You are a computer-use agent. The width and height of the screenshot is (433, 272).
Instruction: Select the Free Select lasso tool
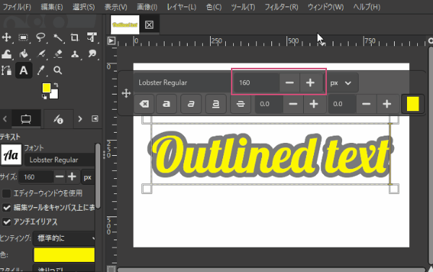pos(40,38)
